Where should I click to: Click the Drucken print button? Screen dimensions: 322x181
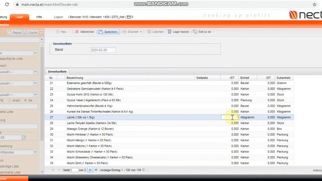tap(131, 32)
